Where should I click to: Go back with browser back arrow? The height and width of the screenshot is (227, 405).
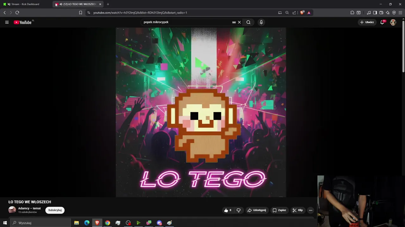coord(4,13)
